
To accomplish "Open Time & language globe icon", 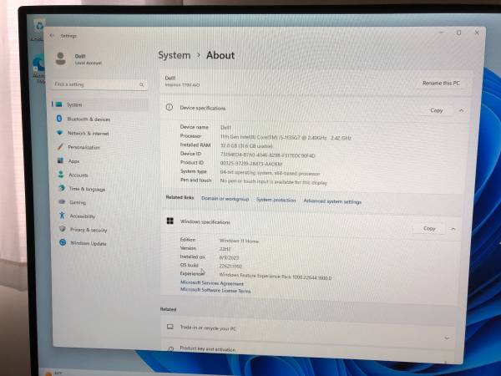I will pyautogui.click(x=61, y=189).
